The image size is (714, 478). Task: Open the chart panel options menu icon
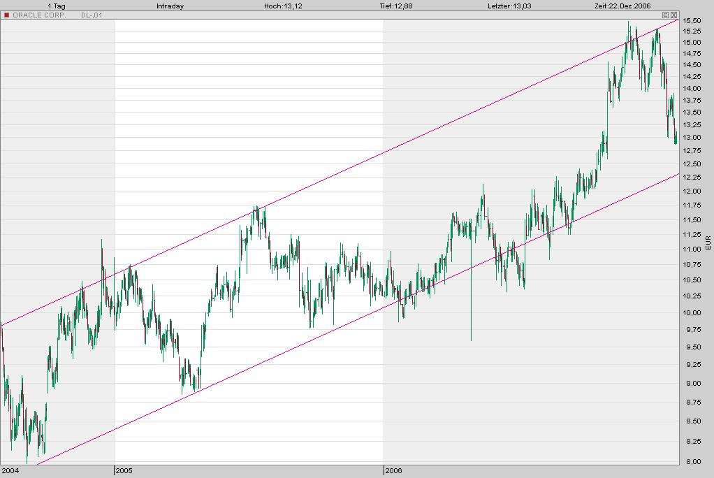click(x=665, y=15)
